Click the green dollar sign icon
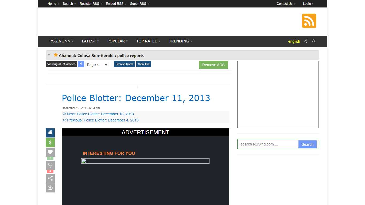Screen dimensions: 365x205 [x=50, y=143]
